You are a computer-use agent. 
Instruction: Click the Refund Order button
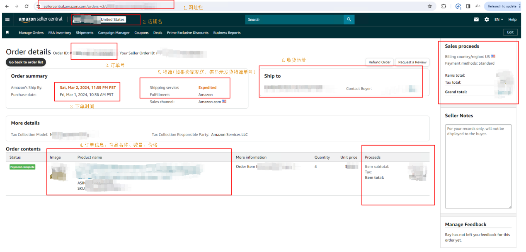click(x=379, y=62)
